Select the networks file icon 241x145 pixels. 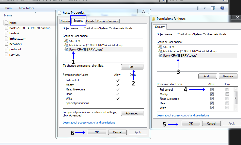pos(6,44)
